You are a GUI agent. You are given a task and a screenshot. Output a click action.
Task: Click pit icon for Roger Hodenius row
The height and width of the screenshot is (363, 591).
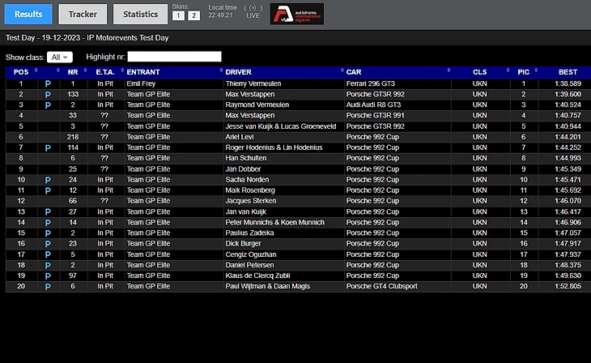click(x=48, y=147)
